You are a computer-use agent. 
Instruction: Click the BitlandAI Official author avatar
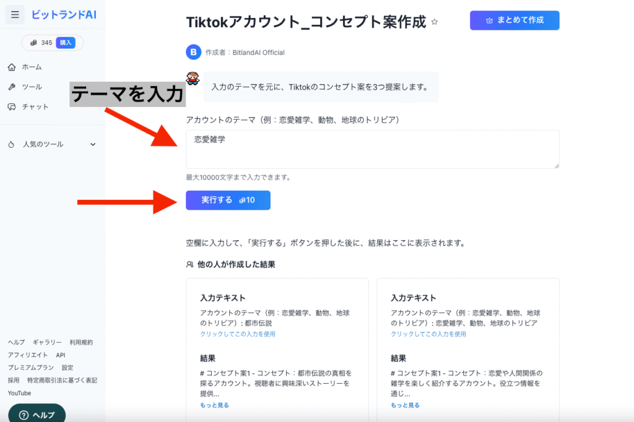[x=194, y=52]
